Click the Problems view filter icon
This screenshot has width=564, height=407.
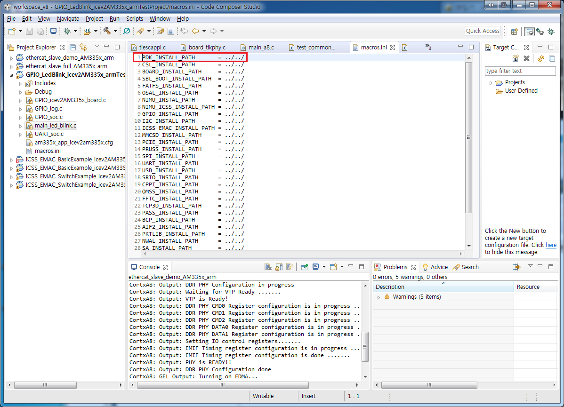click(517, 267)
